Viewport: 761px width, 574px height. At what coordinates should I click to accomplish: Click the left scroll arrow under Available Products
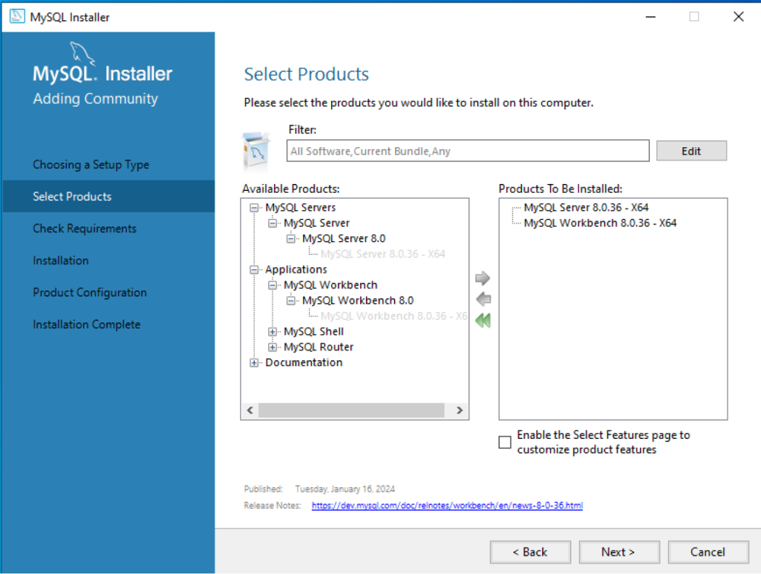point(250,410)
